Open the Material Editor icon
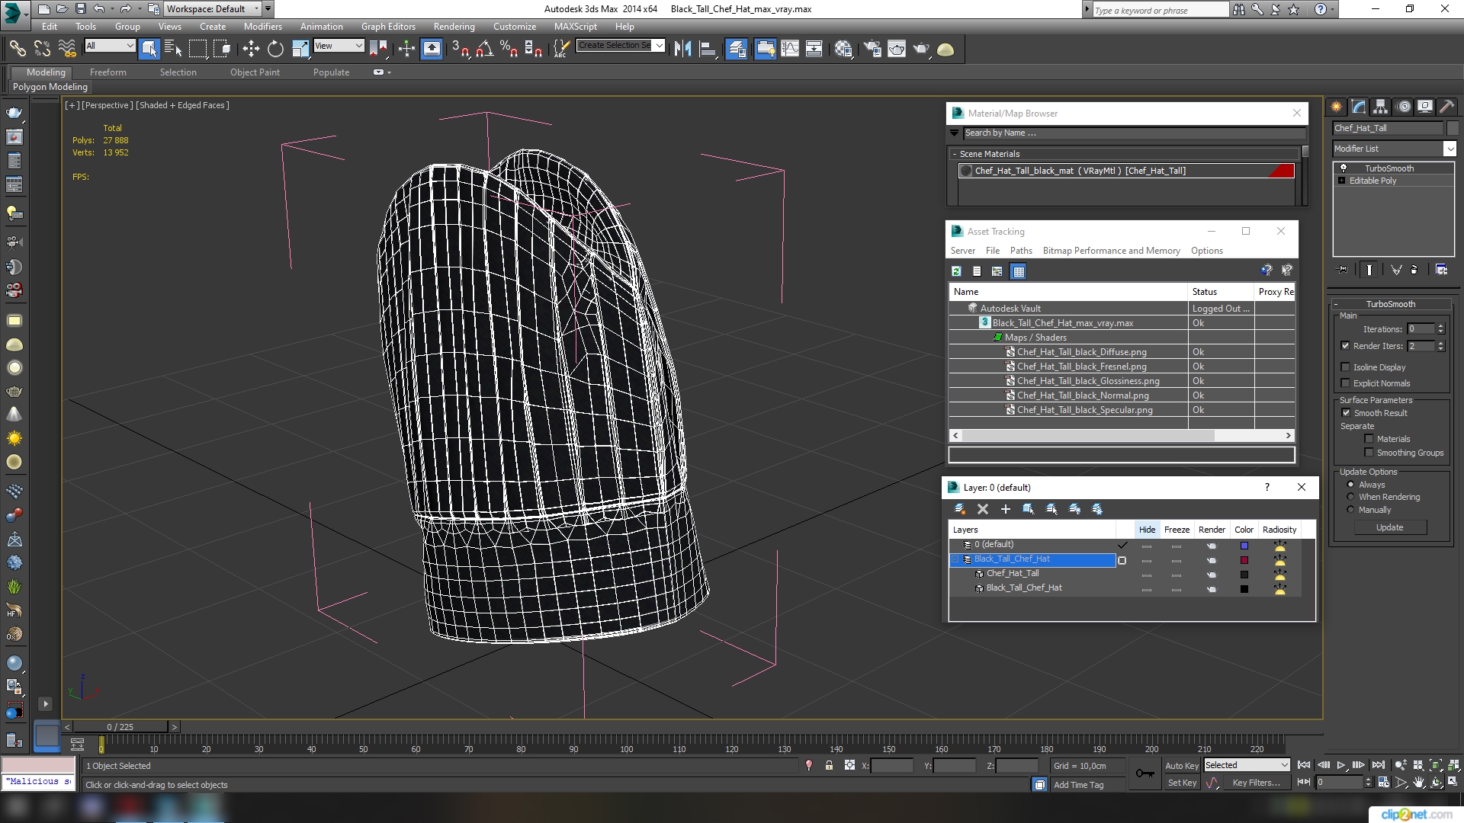The image size is (1464, 823). 843,49
